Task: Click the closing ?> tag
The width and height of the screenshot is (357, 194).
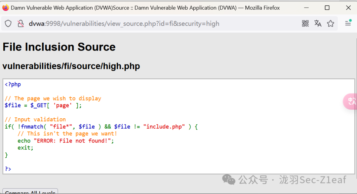Action: [x=8, y=169]
